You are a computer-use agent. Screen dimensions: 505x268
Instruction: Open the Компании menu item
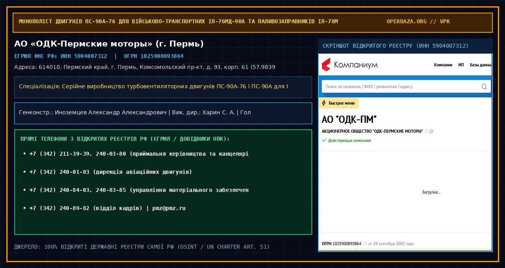coord(443,65)
